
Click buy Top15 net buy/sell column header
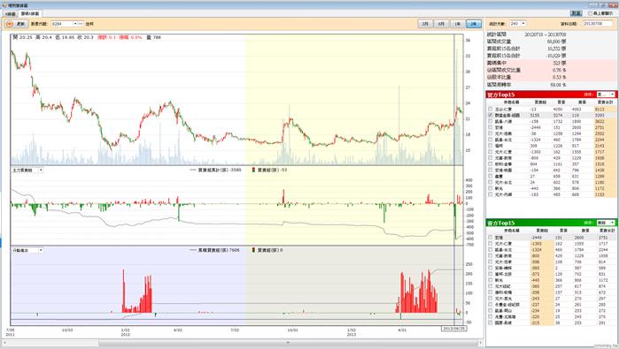click(540, 102)
